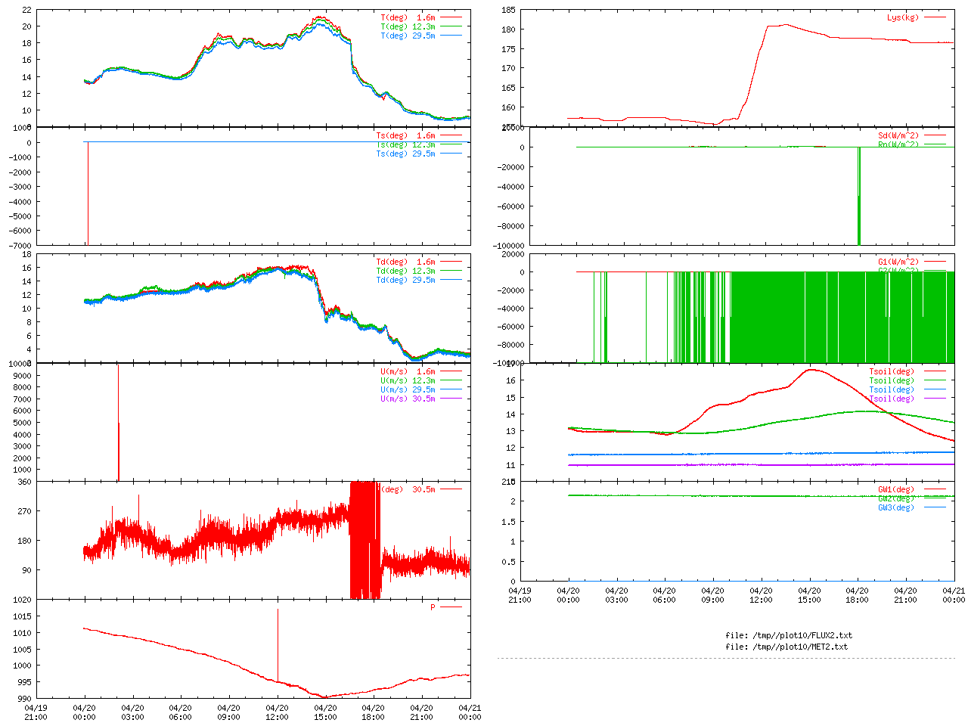Click the 9000 tick on wind speed axis
The image size is (968, 726).
(23, 376)
